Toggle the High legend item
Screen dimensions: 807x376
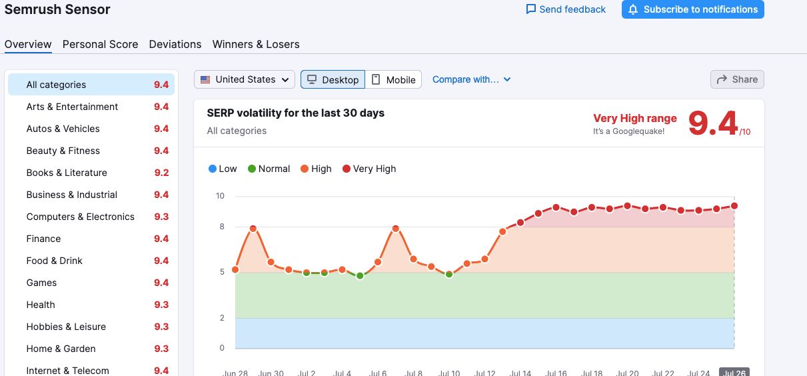(316, 169)
